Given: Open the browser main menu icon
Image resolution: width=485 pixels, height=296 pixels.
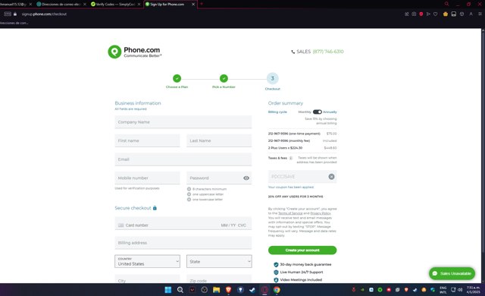Looking at the screenshot, I should 480,14.
